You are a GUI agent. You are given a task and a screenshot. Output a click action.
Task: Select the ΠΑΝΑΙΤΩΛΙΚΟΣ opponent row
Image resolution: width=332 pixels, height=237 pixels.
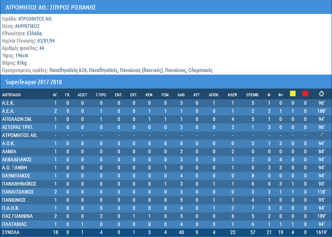point(166,192)
